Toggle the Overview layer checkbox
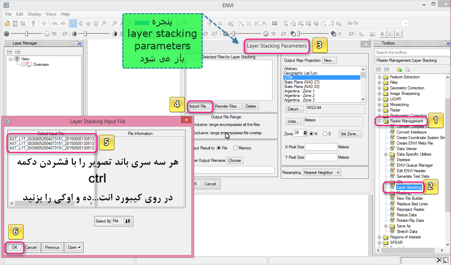The width and height of the screenshot is (451, 265). pos(23,65)
